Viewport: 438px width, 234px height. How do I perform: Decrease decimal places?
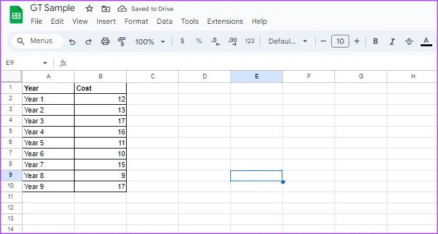[215, 41]
